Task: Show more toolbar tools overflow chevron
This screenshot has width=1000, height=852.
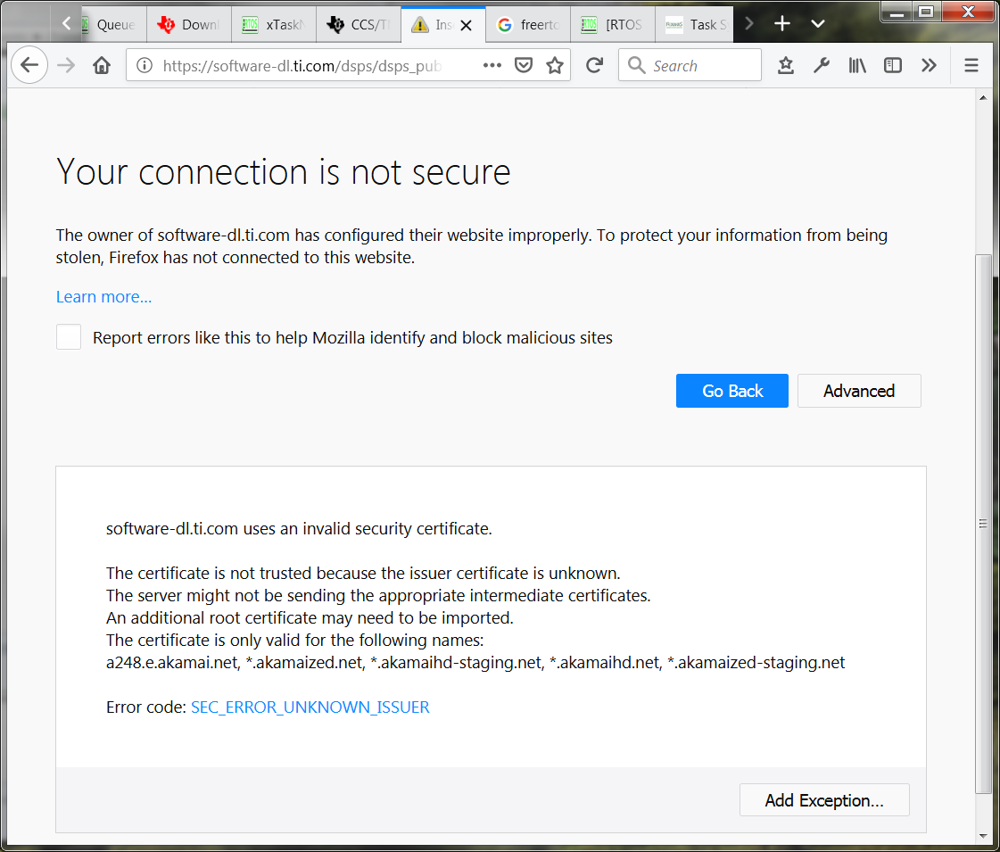Action: coord(929,65)
